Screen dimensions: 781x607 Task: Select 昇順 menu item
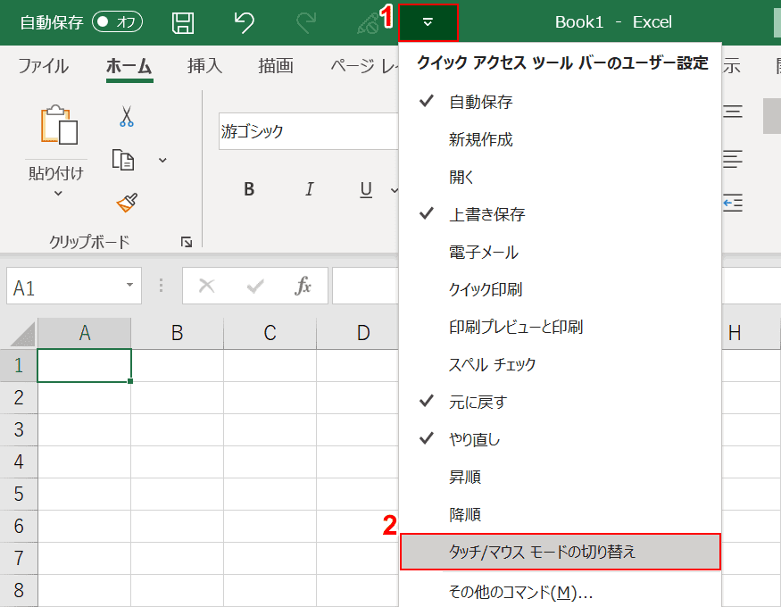tap(560, 477)
